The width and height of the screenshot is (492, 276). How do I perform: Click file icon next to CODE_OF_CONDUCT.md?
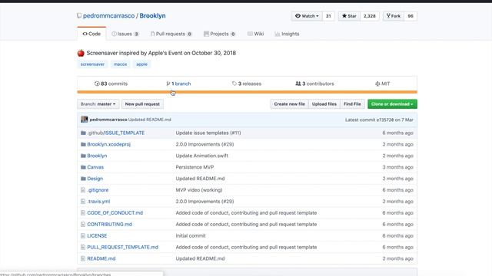(83, 213)
